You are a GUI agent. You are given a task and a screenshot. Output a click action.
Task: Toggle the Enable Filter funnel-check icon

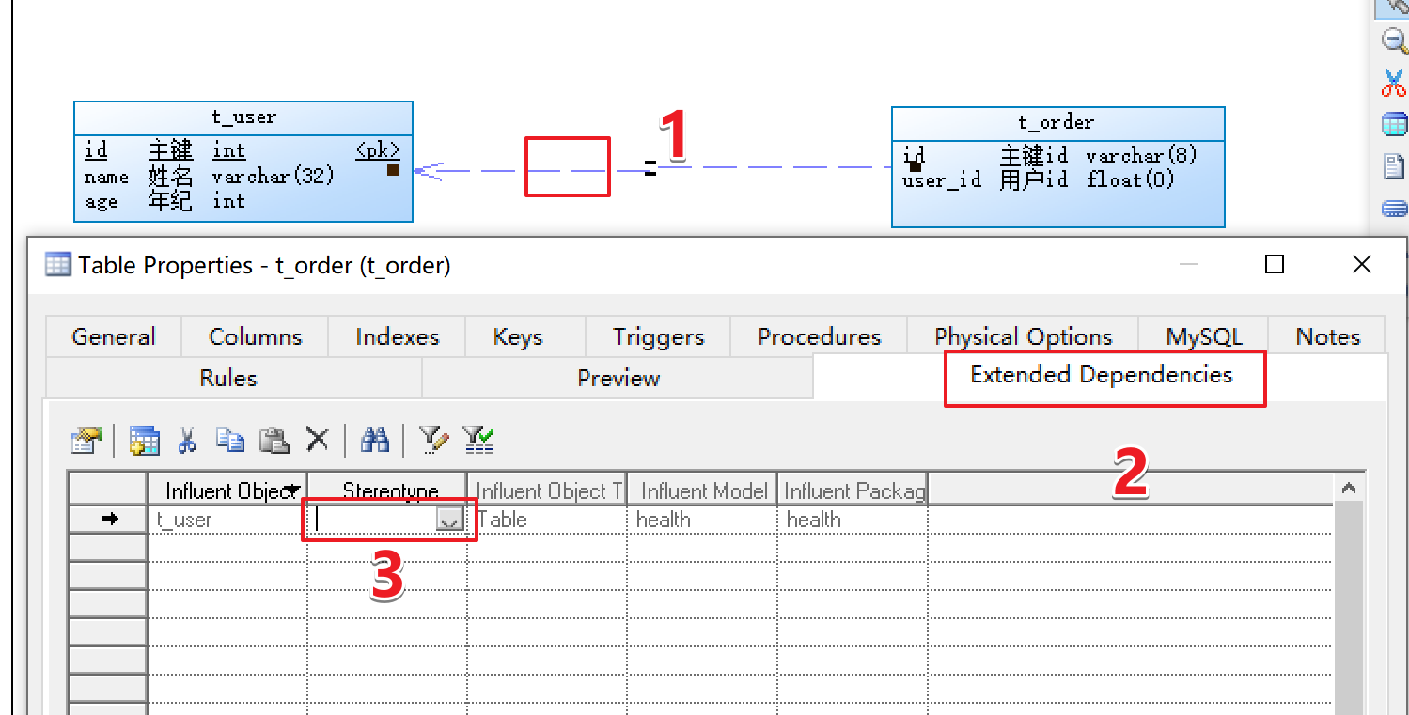pyautogui.click(x=477, y=439)
